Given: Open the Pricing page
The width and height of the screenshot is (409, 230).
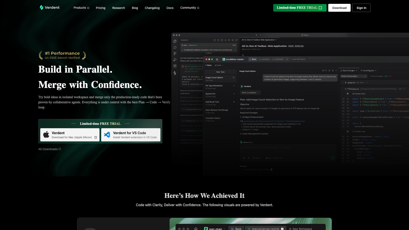Looking at the screenshot, I should pos(100,8).
